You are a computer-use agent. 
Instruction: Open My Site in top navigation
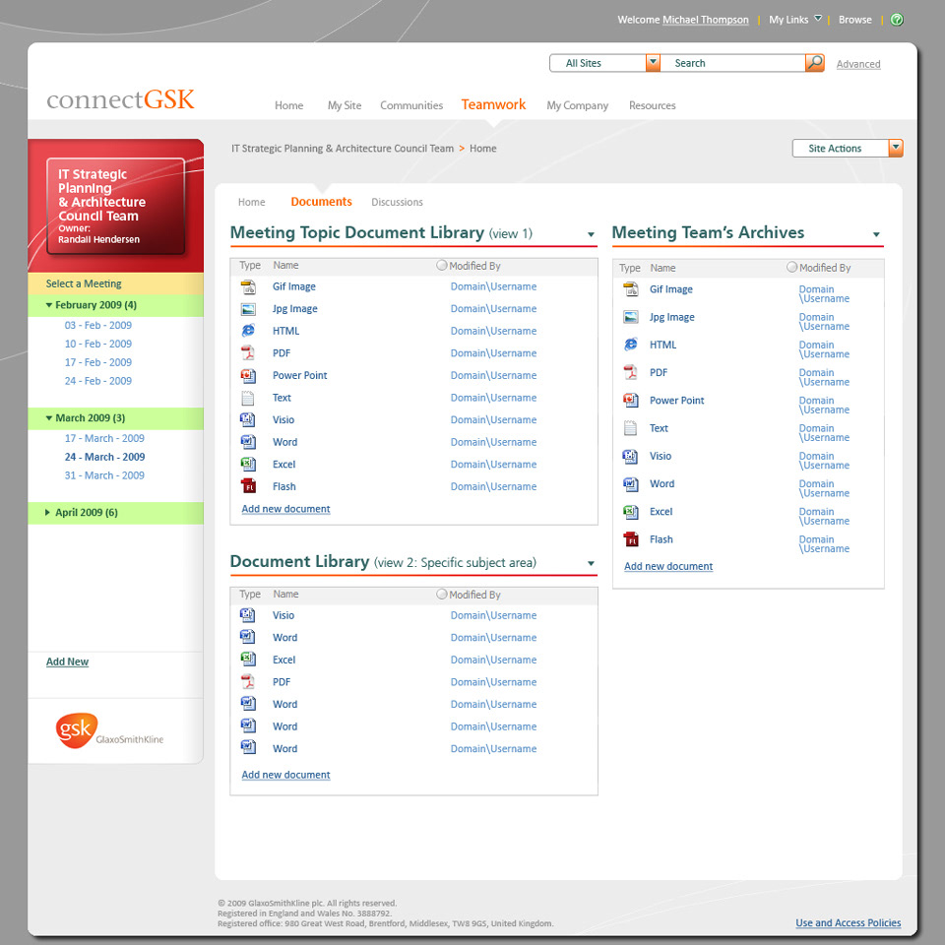point(345,105)
